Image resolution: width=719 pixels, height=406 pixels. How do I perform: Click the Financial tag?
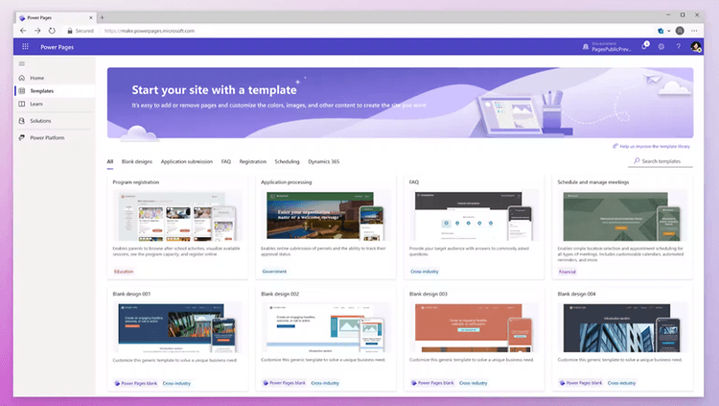point(568,272)
